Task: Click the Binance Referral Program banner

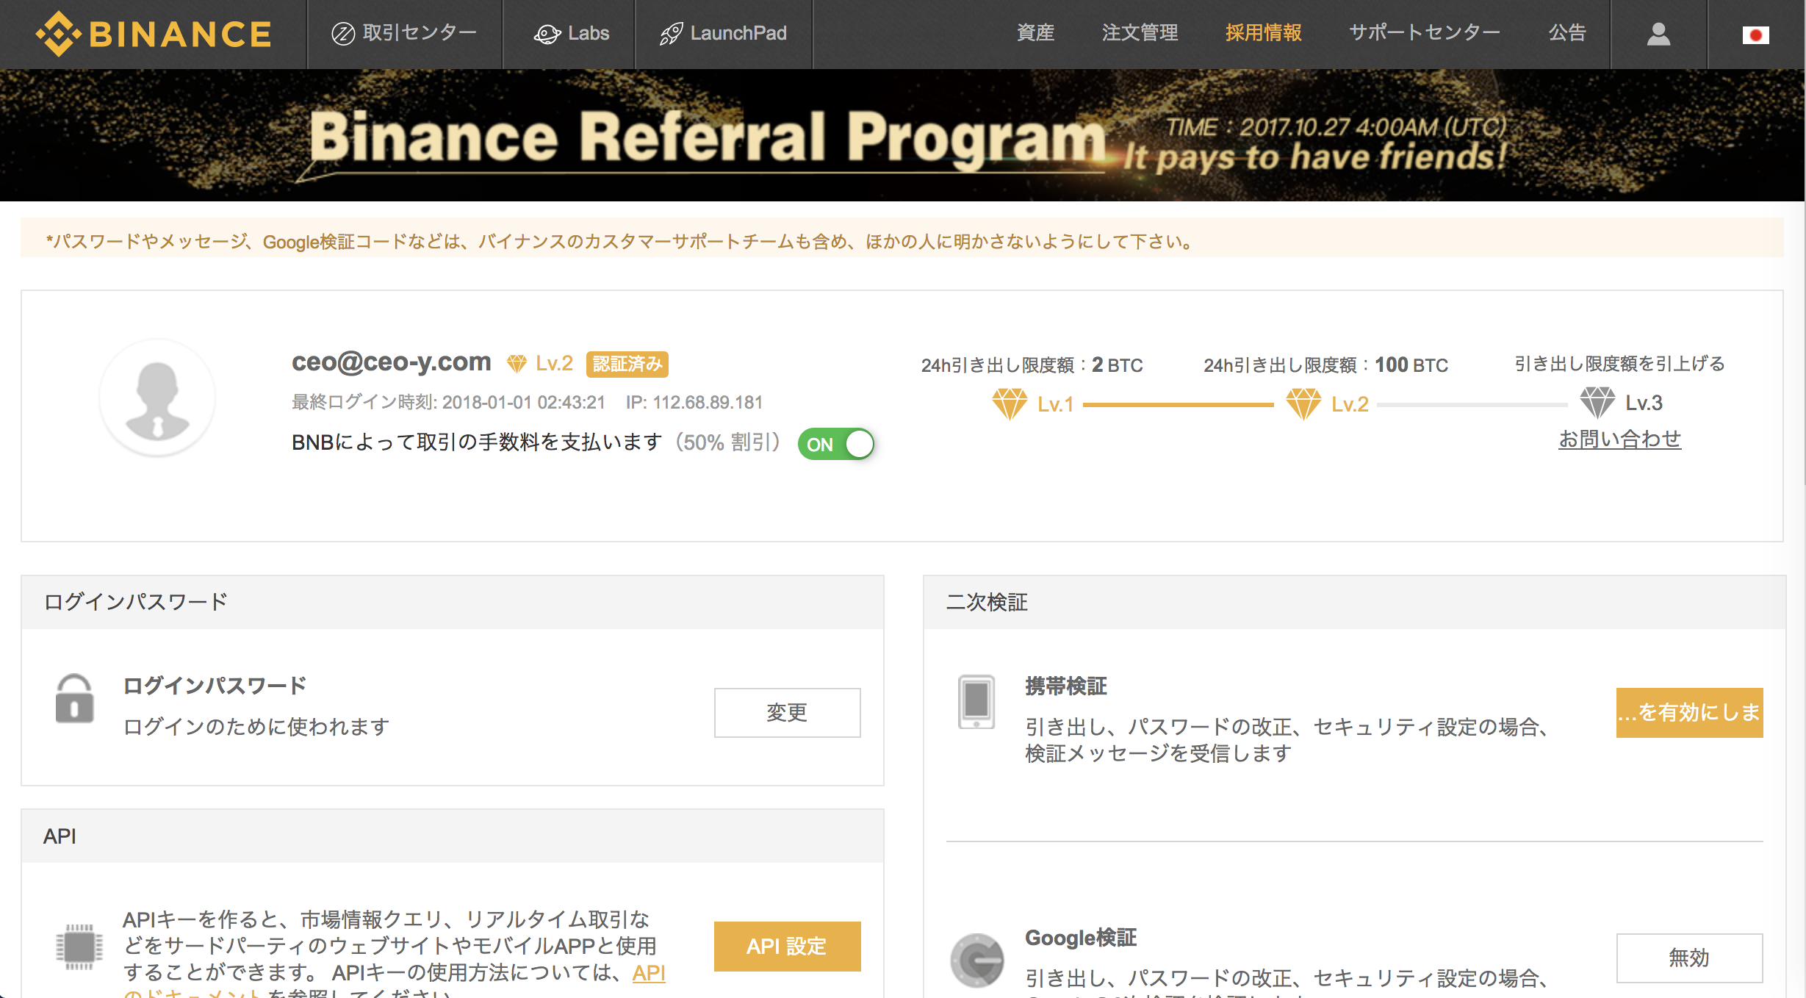Action: [902, 135]
